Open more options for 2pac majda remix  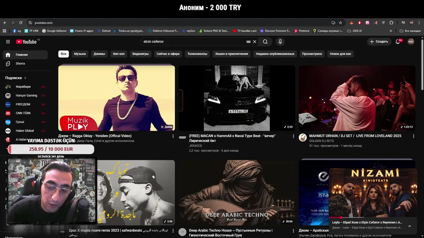click(x=173, y=231)
